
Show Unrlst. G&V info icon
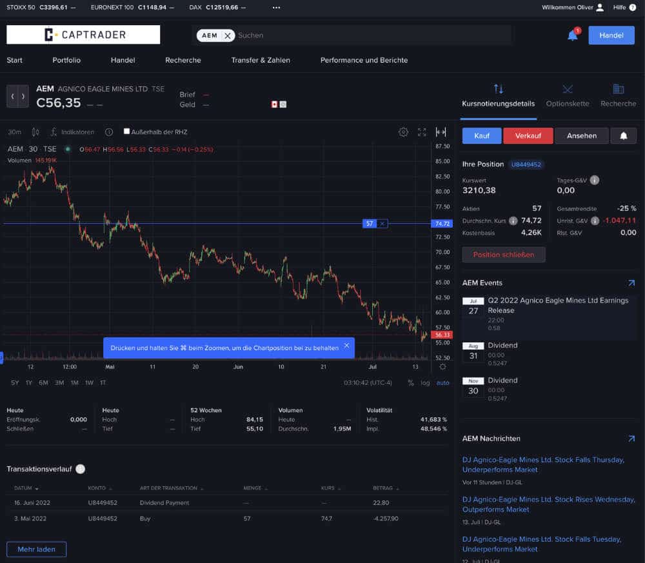(x=595, y=221)
